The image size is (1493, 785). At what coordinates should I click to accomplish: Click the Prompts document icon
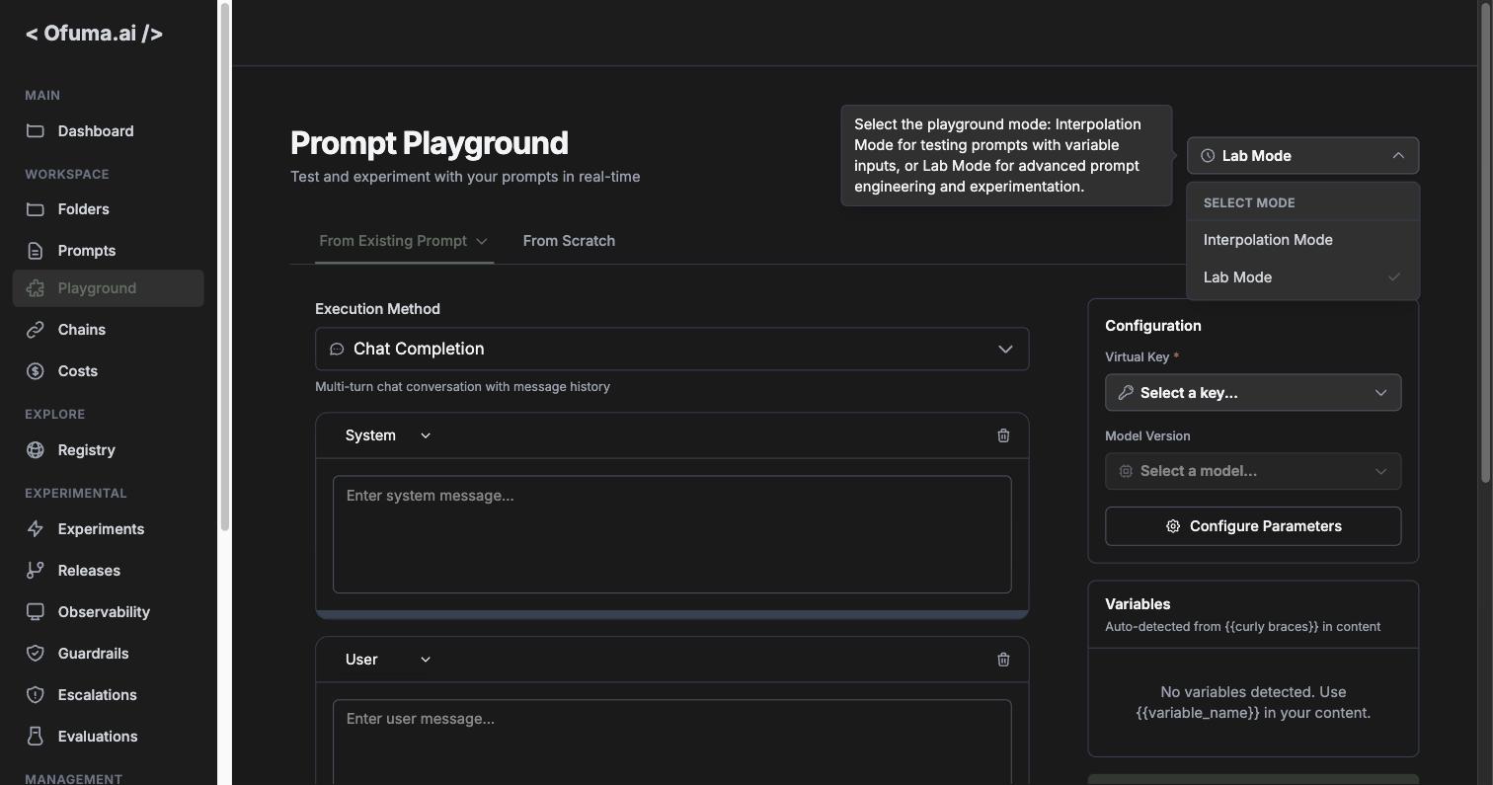pyautogui.click(x=36, y=251)
